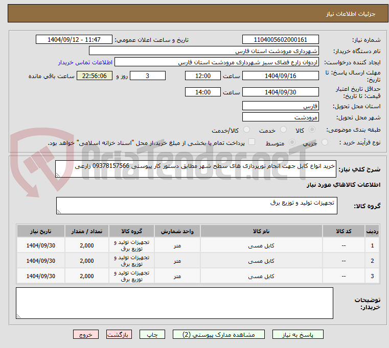Click the شماره نیاز field 1104005602000161
The height and width of the screenshot is (348, 389).
pos(280,39)
